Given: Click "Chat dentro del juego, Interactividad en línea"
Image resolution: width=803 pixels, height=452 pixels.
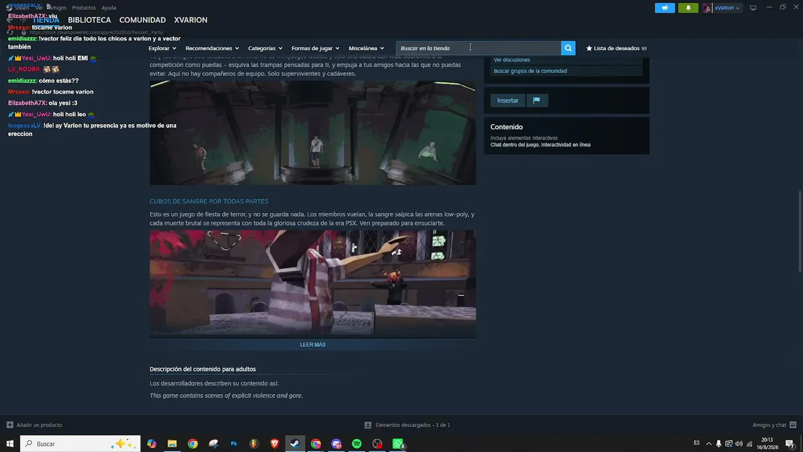Looking at the screenshot, I should pos(540,145).
